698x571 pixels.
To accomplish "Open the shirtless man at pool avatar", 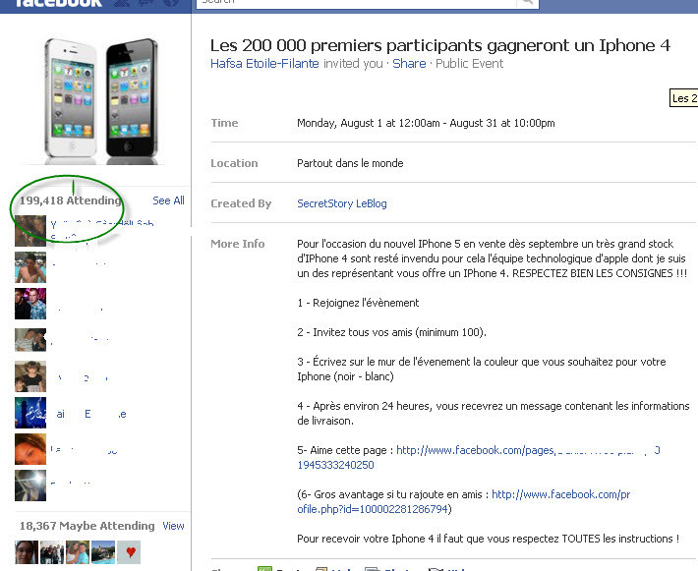I will (x=30, y=267).
